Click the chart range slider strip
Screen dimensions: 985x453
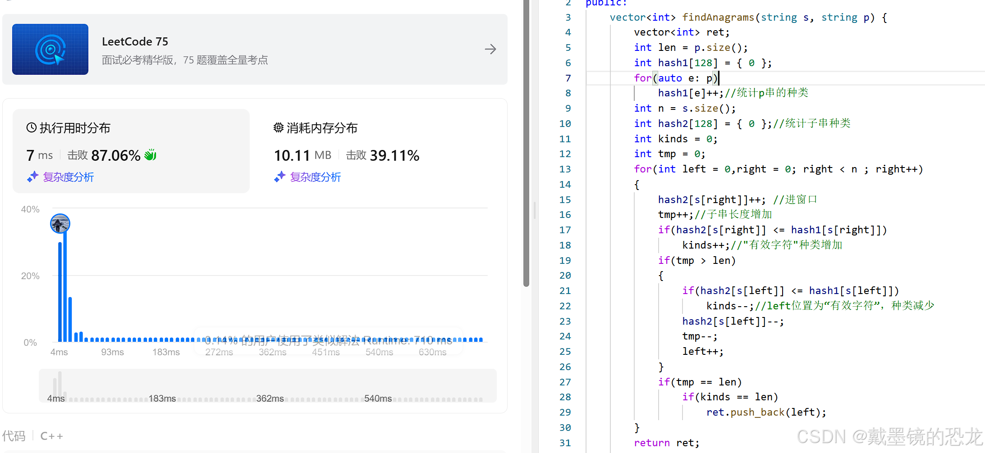click(x=268, y=385)
